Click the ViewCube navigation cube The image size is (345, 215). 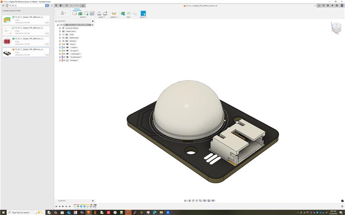[x=335, y=28]
